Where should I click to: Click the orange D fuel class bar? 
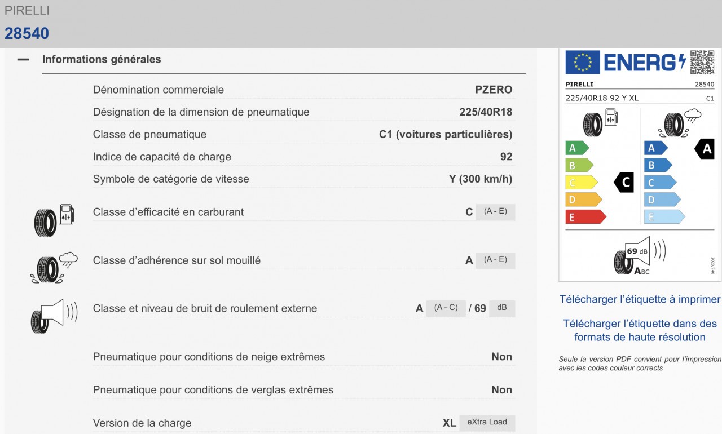pos(584,200)
